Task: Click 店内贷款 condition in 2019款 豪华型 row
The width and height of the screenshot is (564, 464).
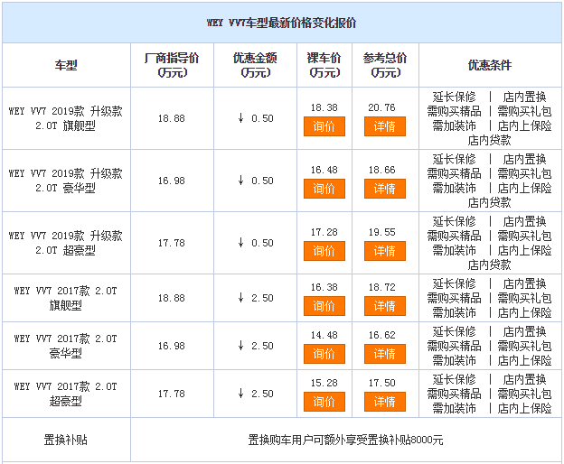Action: click(x=490, y=202)
